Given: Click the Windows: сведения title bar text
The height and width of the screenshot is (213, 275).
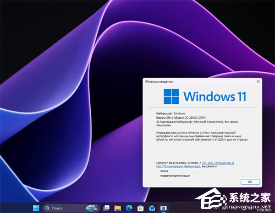Looking at the screenshot, I should pos(159,82).
